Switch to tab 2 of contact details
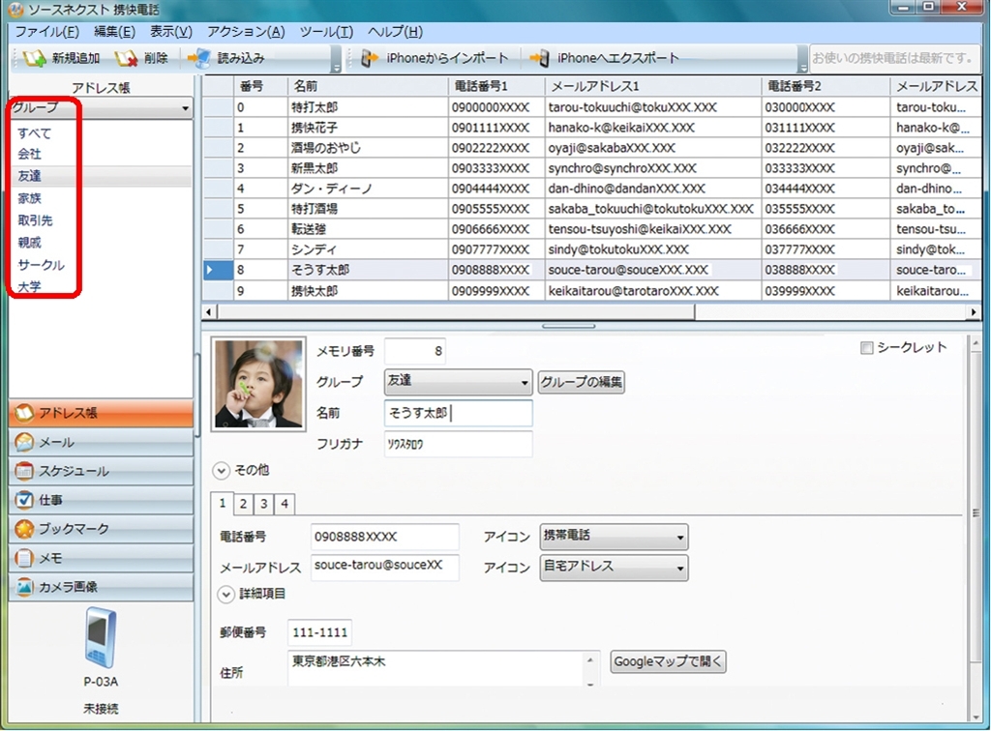 pyautogui.click(x=242, y=504)
